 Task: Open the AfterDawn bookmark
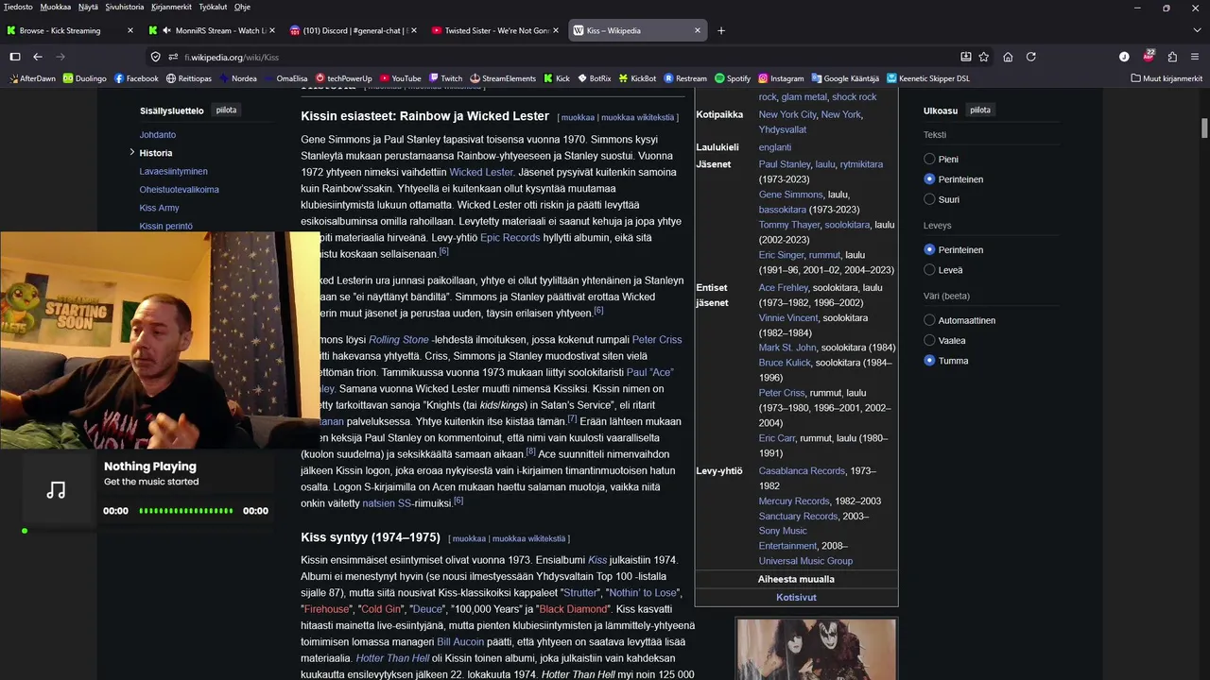(x=32, y=78)
